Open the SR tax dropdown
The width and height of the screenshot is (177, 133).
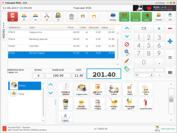[x=144, y=75]
